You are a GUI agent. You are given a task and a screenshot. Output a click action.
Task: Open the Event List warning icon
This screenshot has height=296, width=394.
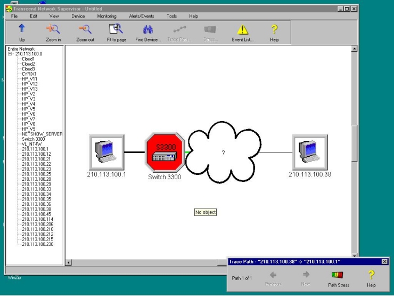243,29
